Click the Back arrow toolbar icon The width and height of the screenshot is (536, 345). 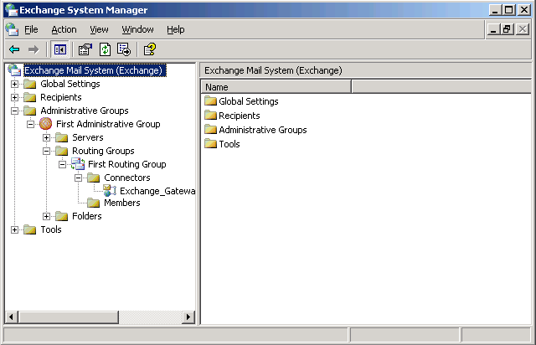[x=14, y=49]
